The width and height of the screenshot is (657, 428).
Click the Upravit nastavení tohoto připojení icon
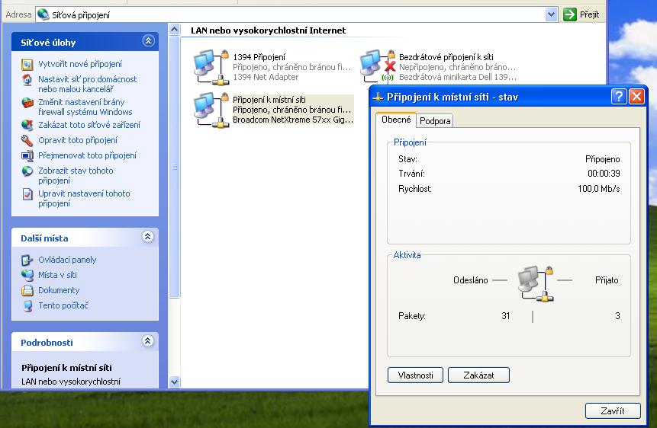(27, 194)
